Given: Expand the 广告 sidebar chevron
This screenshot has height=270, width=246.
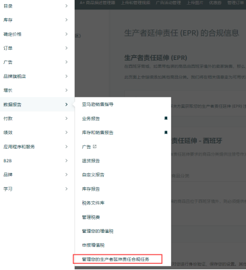Looking at the screenshot, I should [x=66, y=62].
